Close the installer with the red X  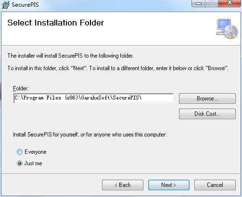click(x=229, y=3)
